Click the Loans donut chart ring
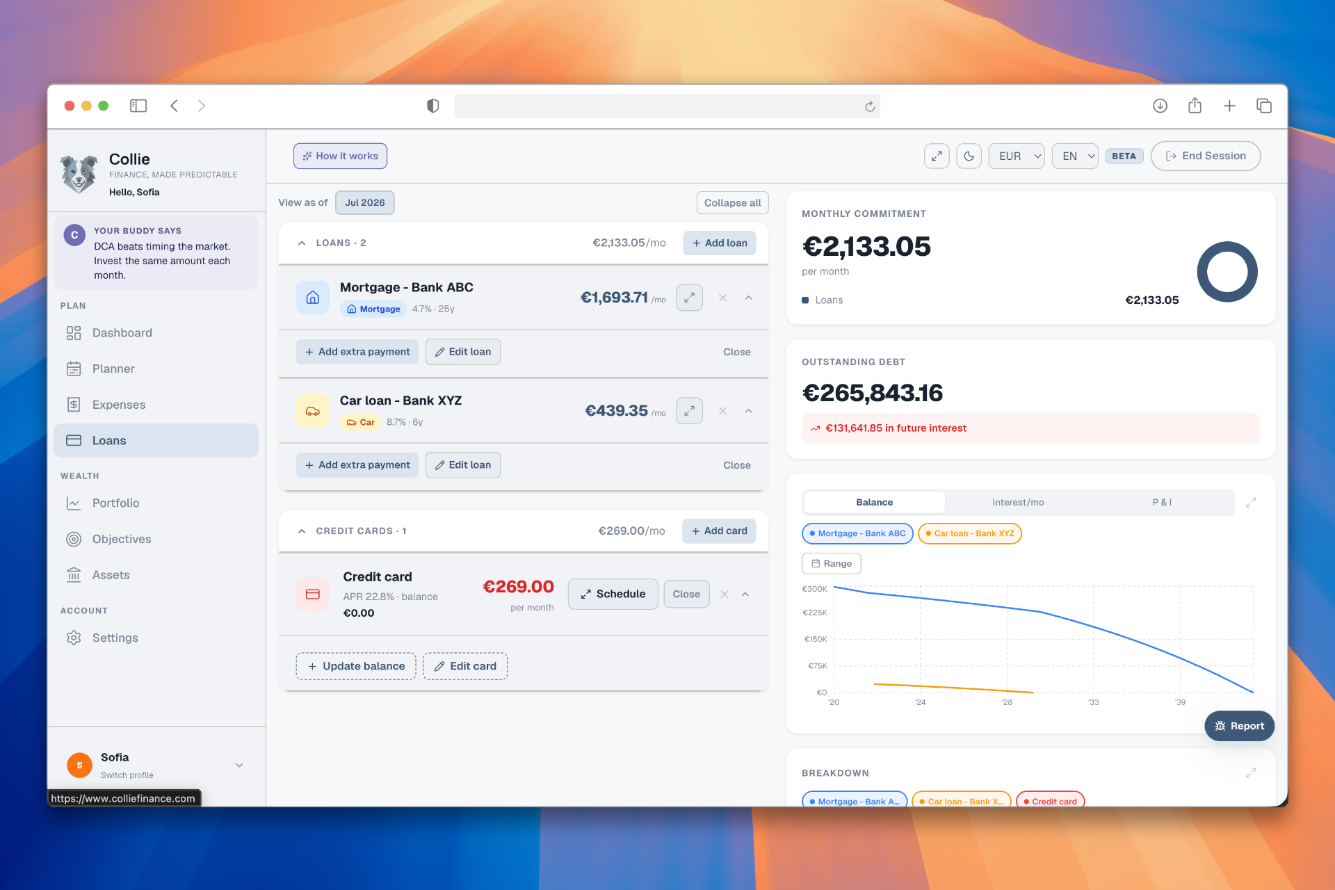 coord(1227,272)
